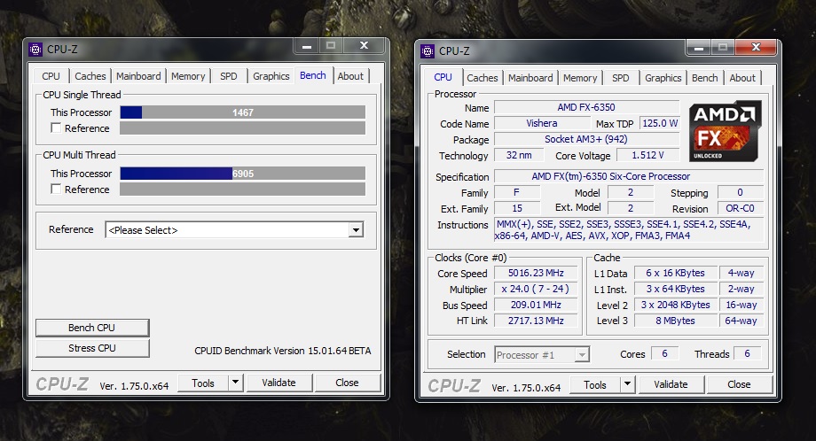
Task: Click the L1 Data value 6 x 16 KBytes
Action: pos(676,274)
